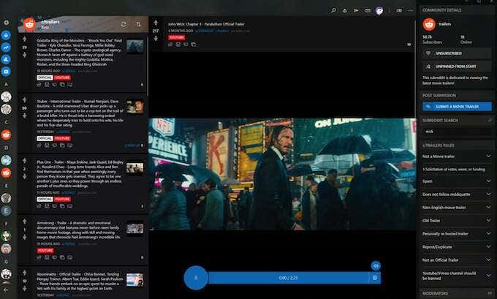Open search from the top toolbar
Image resolution: width=497 pixels, height=299 pixels.
click(333, 10)
